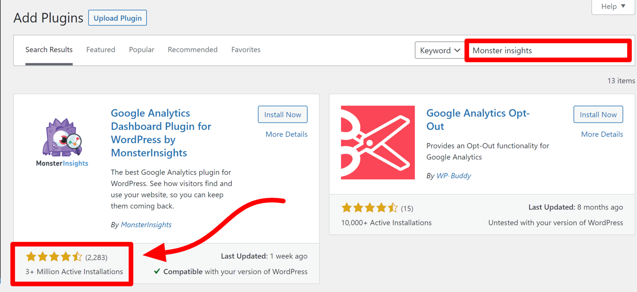Click Untested with your version of WordPress

[x=556, y=223]
